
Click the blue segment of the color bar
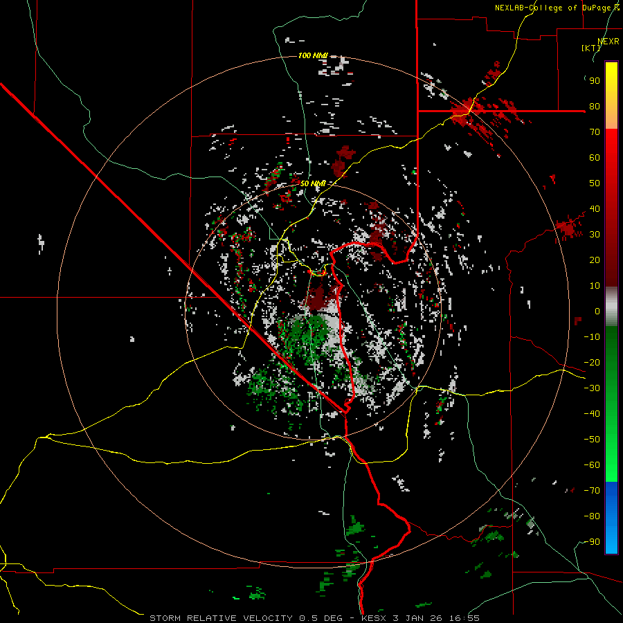pyautogui.click(x=611, y=518)
